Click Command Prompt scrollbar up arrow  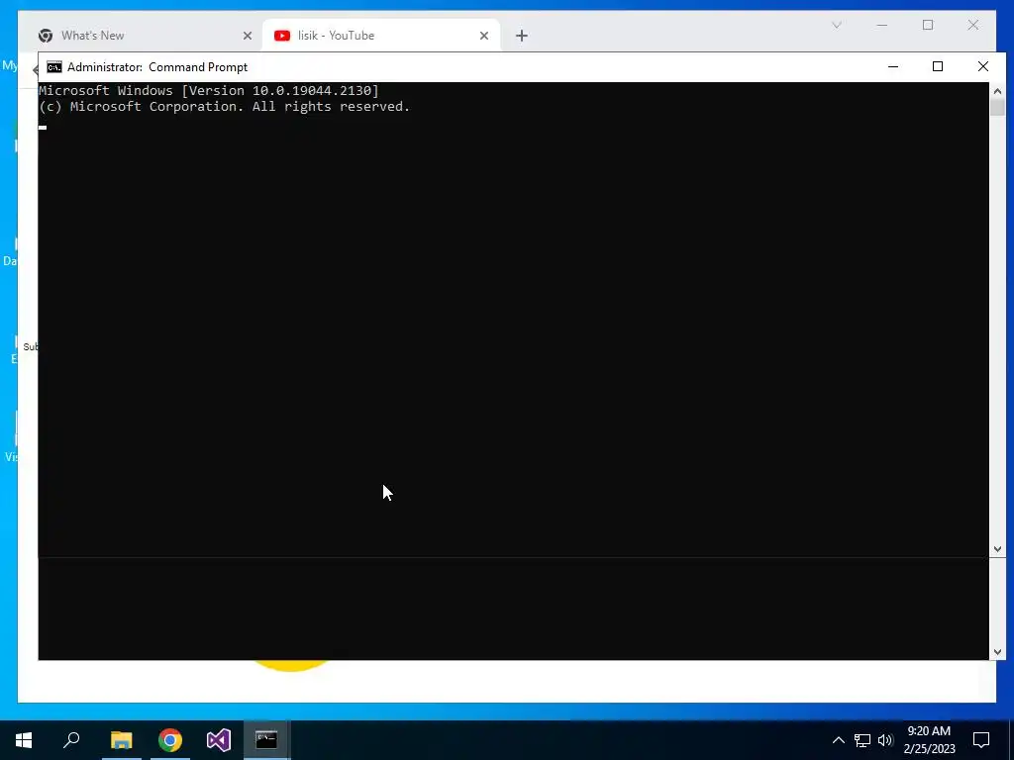coord(997,90)
